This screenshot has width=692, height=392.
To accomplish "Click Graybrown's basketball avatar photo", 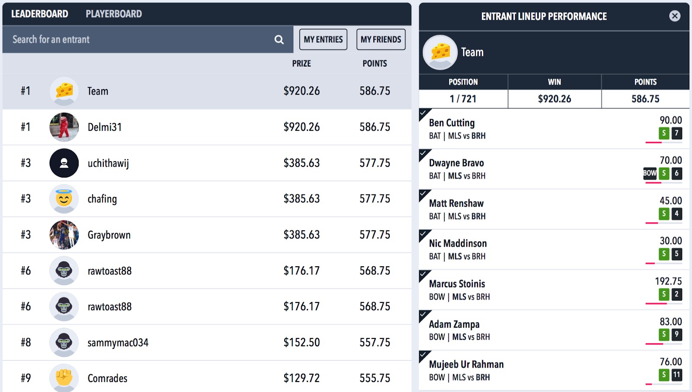I will click(64, 235).
